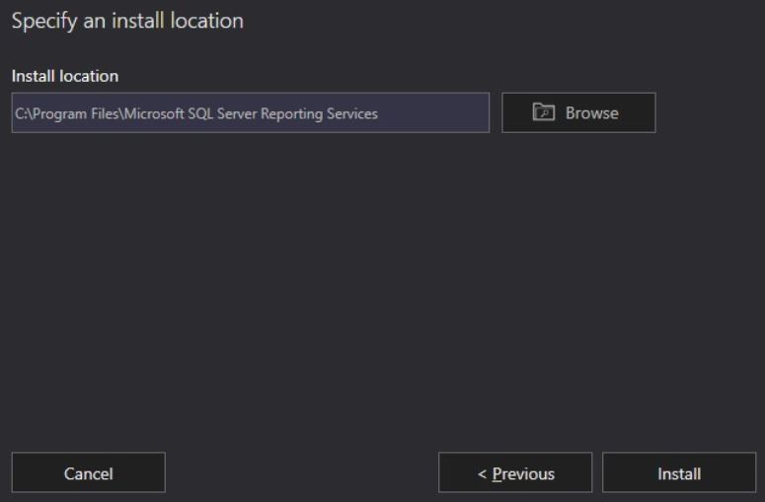
Task: Focus the Install location path field
Action: tap(251, 112)
